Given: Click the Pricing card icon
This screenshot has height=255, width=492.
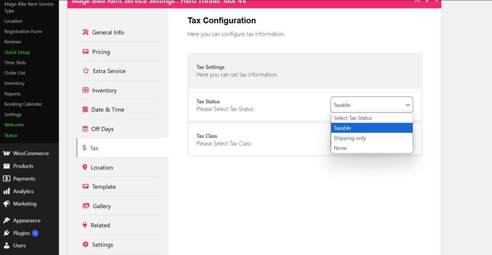Looking at the screenshot, I should coord(86,52).
